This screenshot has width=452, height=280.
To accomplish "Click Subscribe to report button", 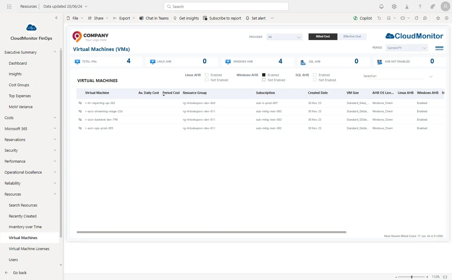I will tap(222, 18).
